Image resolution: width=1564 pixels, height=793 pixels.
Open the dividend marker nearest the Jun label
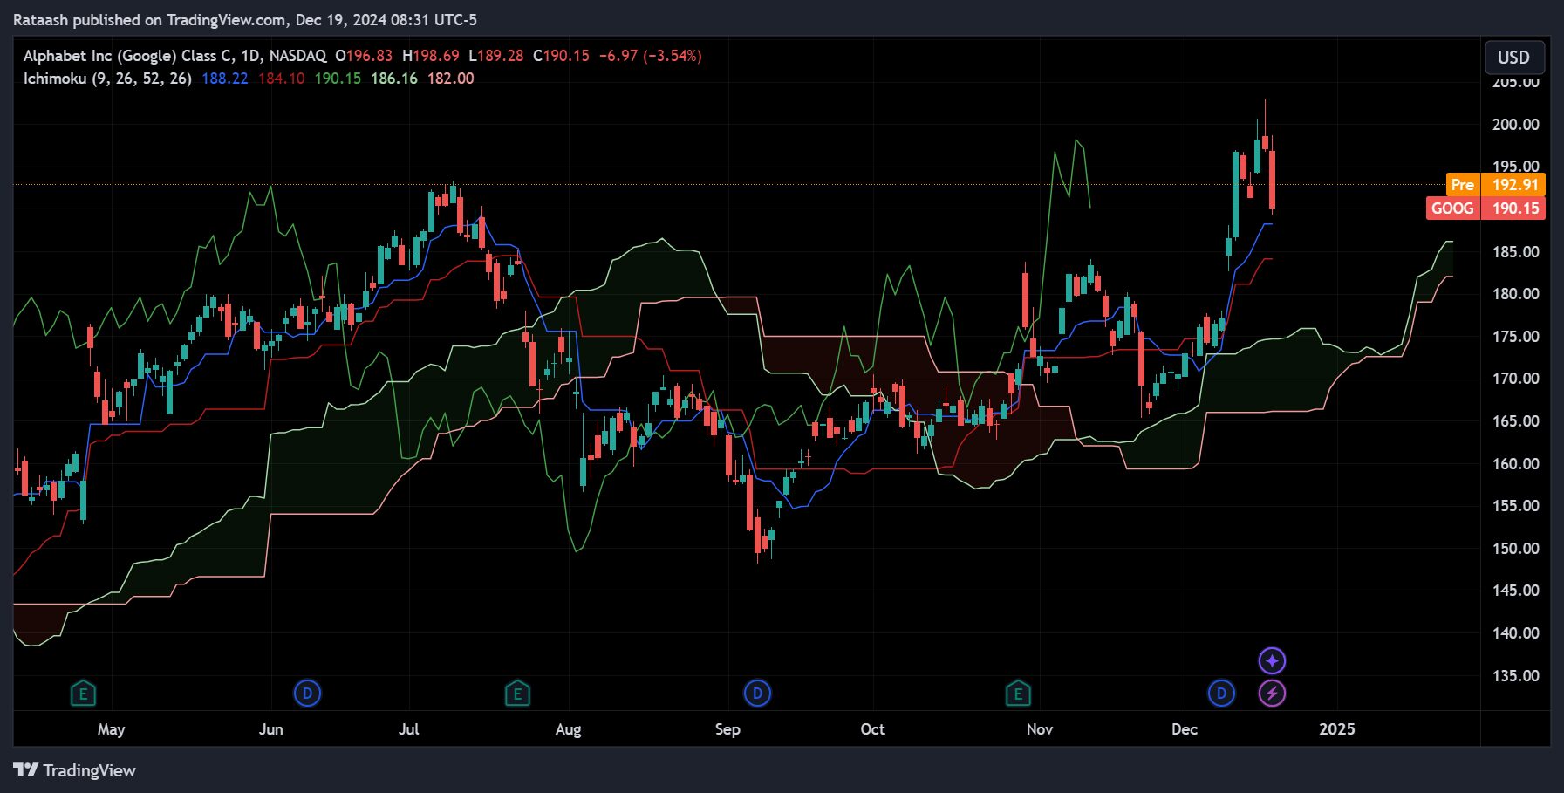coord(307,694)
